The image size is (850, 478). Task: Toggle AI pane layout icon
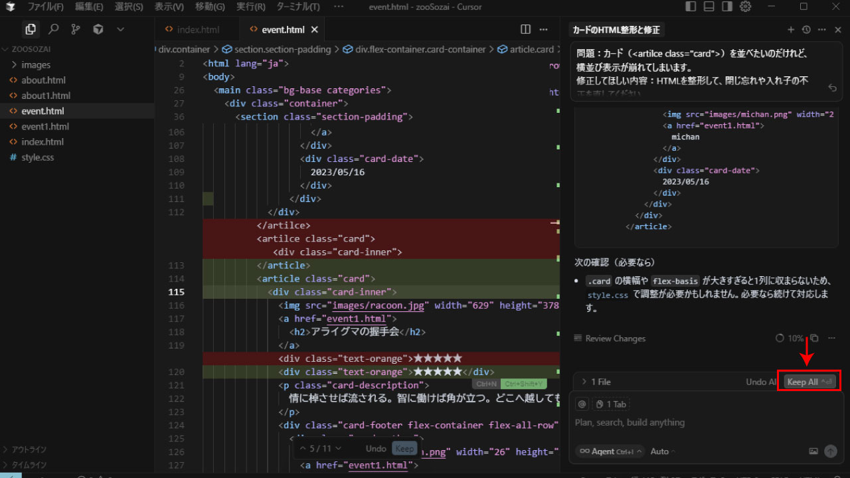point(727,7)
